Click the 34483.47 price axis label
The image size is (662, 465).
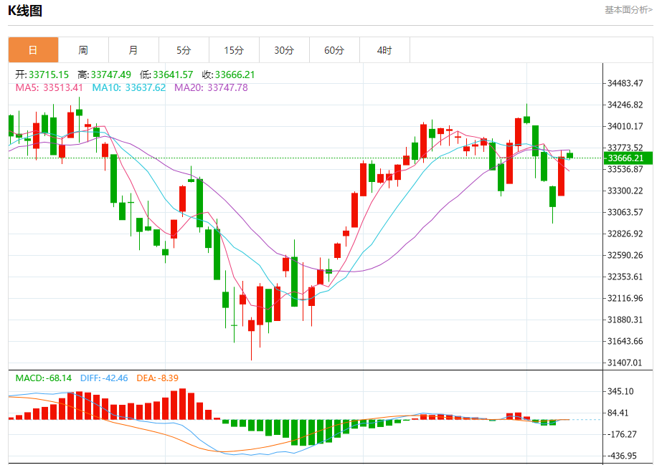[x=625, y=83]
